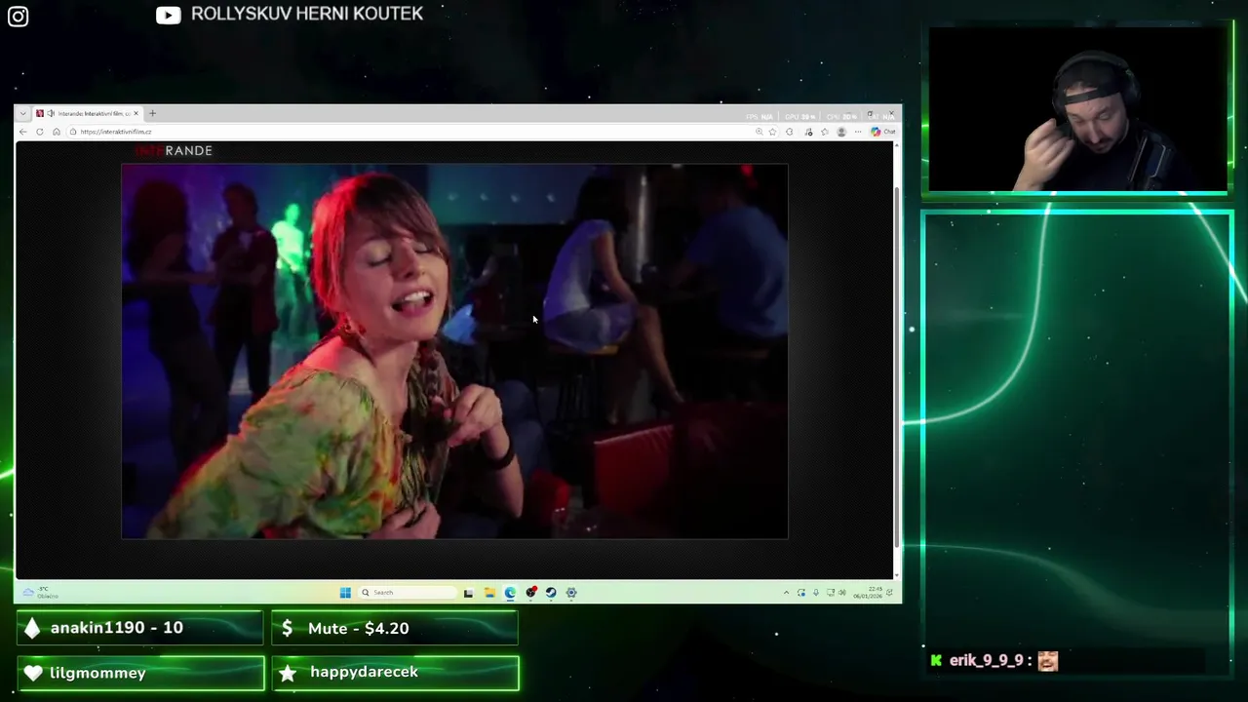Open a new browser tab

[152, 114]
